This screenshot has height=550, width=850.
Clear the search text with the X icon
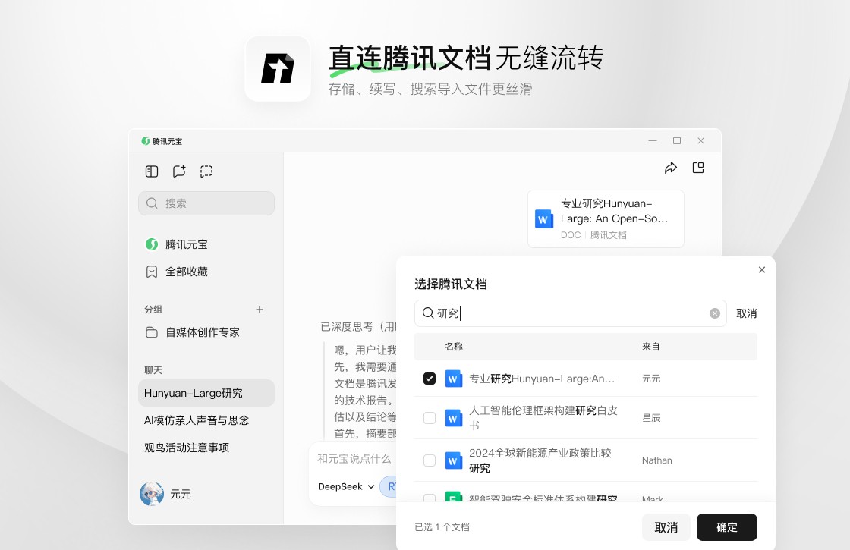click(x=714, y=313)
